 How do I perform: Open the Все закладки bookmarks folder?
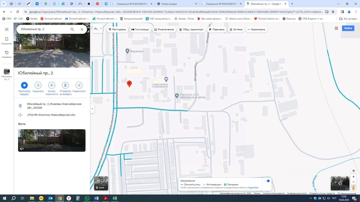pos(348,19)
